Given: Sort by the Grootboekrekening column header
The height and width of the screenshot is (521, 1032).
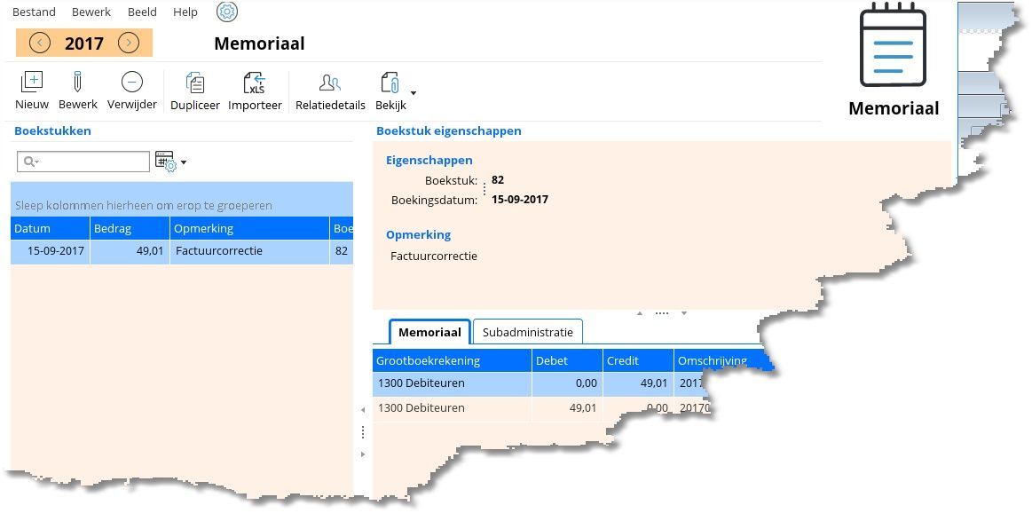Looking at the screenshot, I should (451, 360).
